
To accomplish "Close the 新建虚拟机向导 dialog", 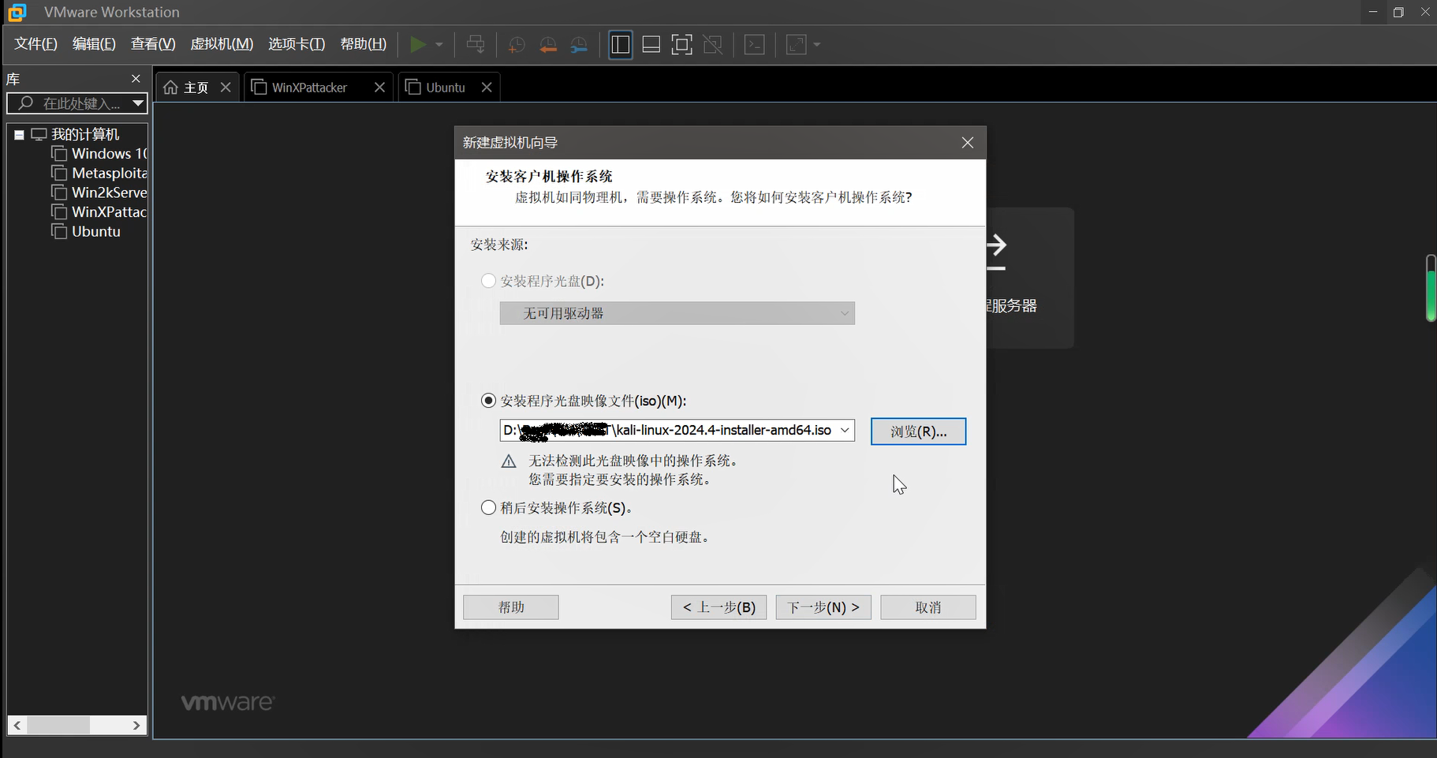I will (968, 143).
